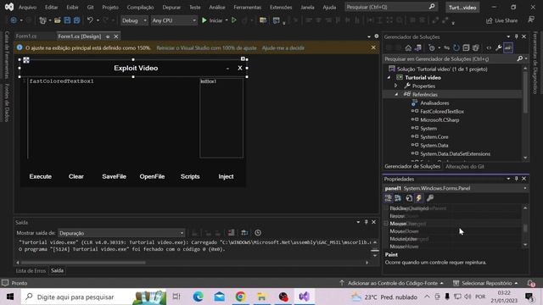The image size is (543, 305).
Task: Toggle Preview Selected Items icon
Action: click(x=508, y=48)
